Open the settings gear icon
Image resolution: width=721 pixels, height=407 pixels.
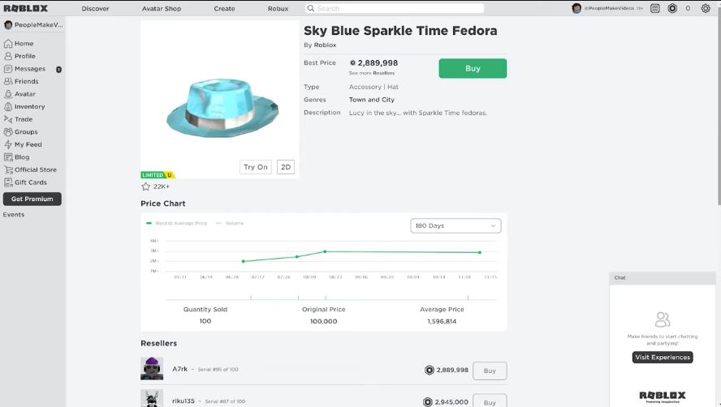click(x=706, y=8)
